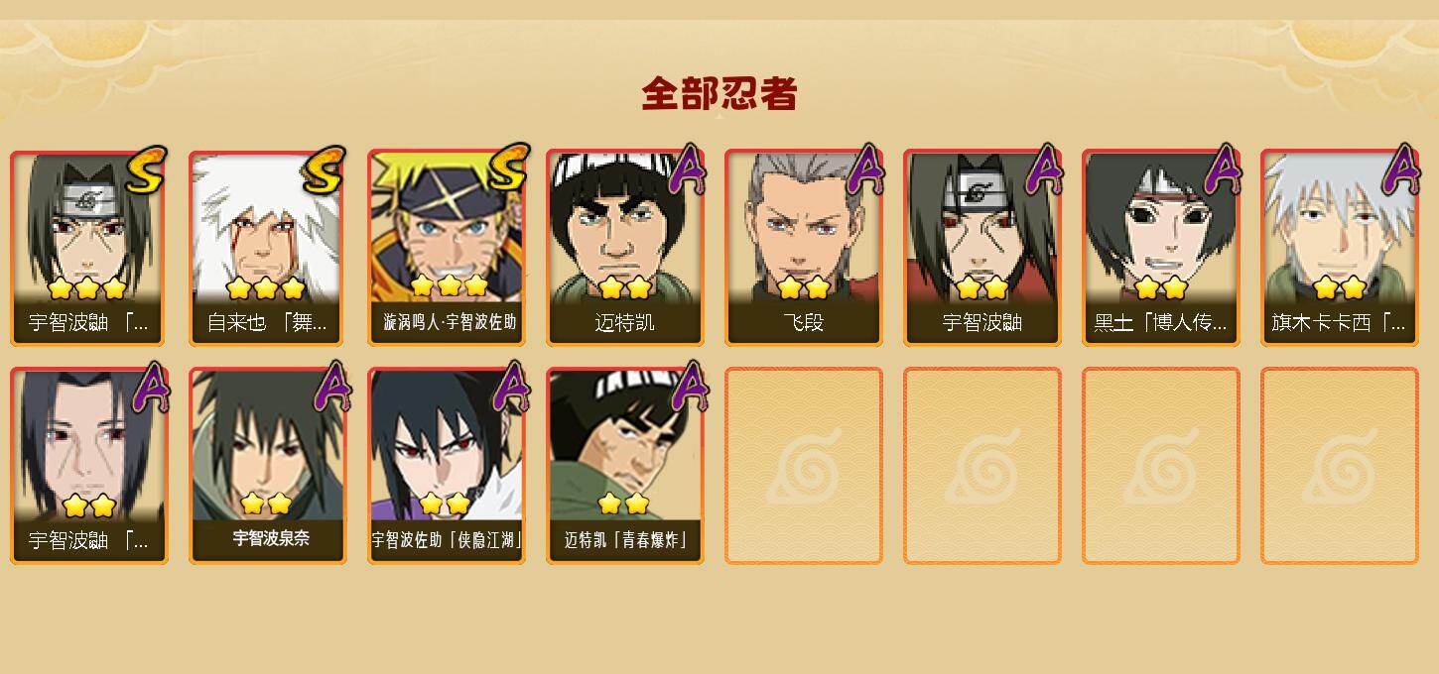Choose the 迈特凯 A-rank card in top row
The width and height of the screenshot is (1439, 674).
click(625, 248)
